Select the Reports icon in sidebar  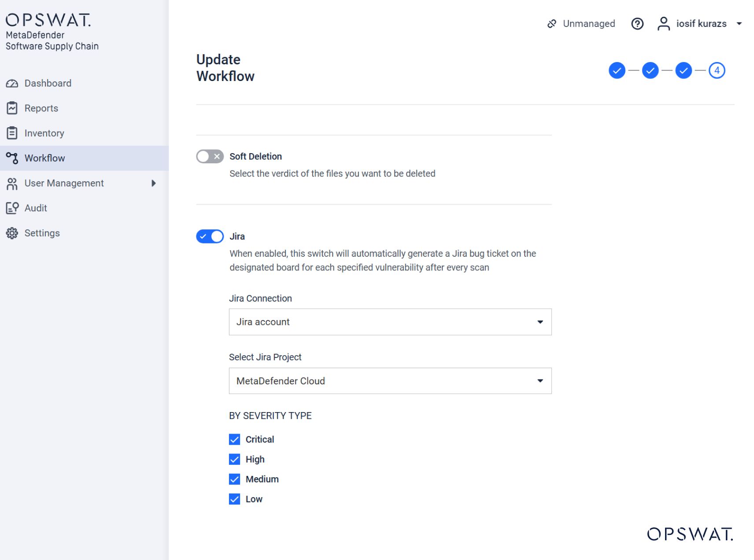click(x=12, y=108)
